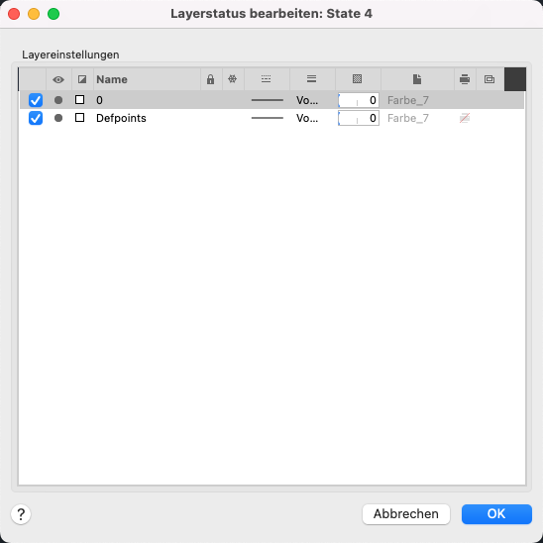Click the OK button
Viewport: 543px width, 543px height.
click(x=496, y=514)
